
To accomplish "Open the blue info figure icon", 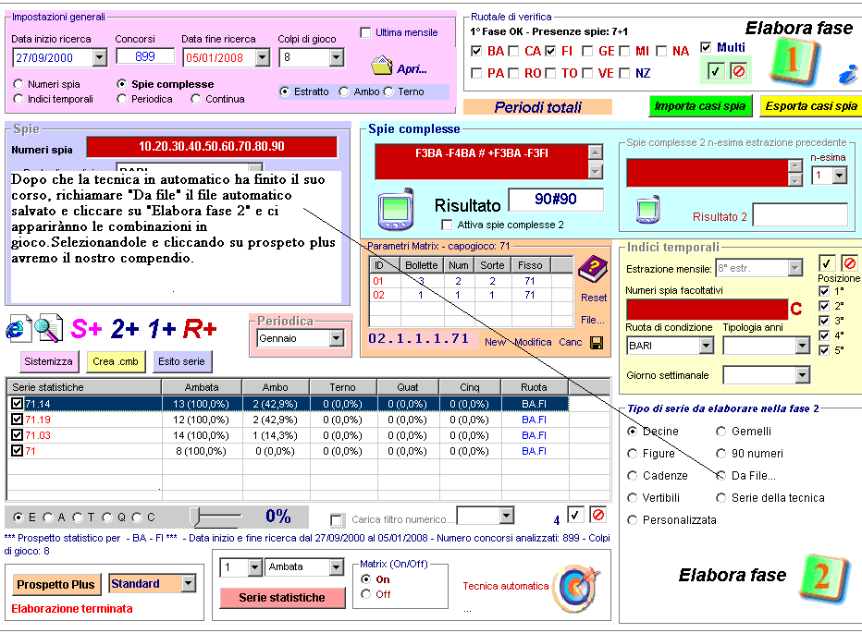I will pos(848,74).
